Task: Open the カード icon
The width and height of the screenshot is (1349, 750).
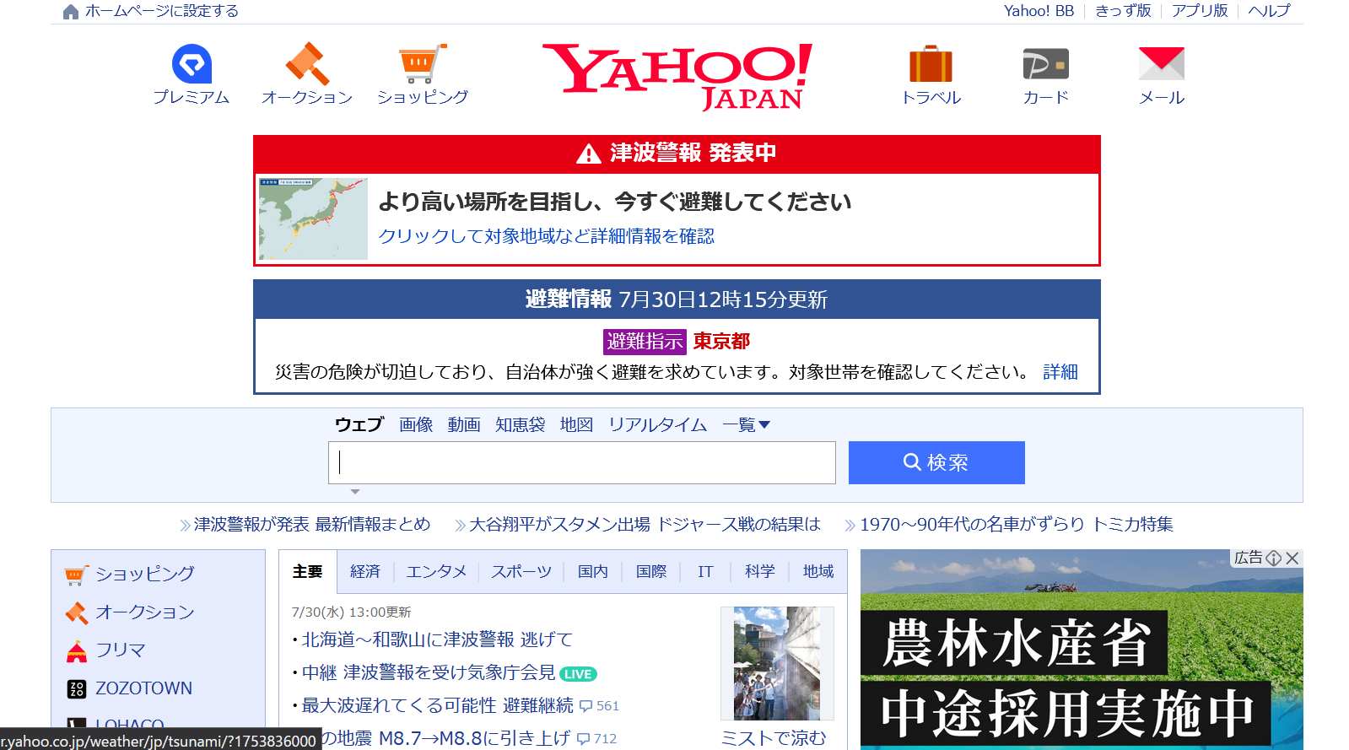Action: 1046,64
